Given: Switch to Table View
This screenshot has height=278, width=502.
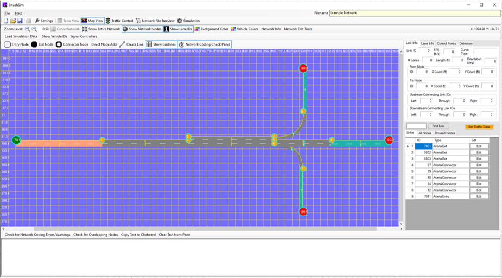Looking at the screenshot, I should click(68, 21).
